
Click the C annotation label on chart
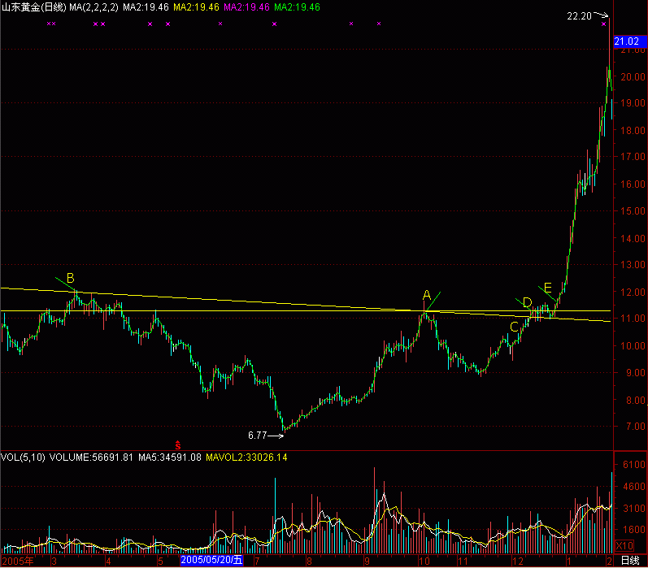pyautogui.click(x=513, y=327)
